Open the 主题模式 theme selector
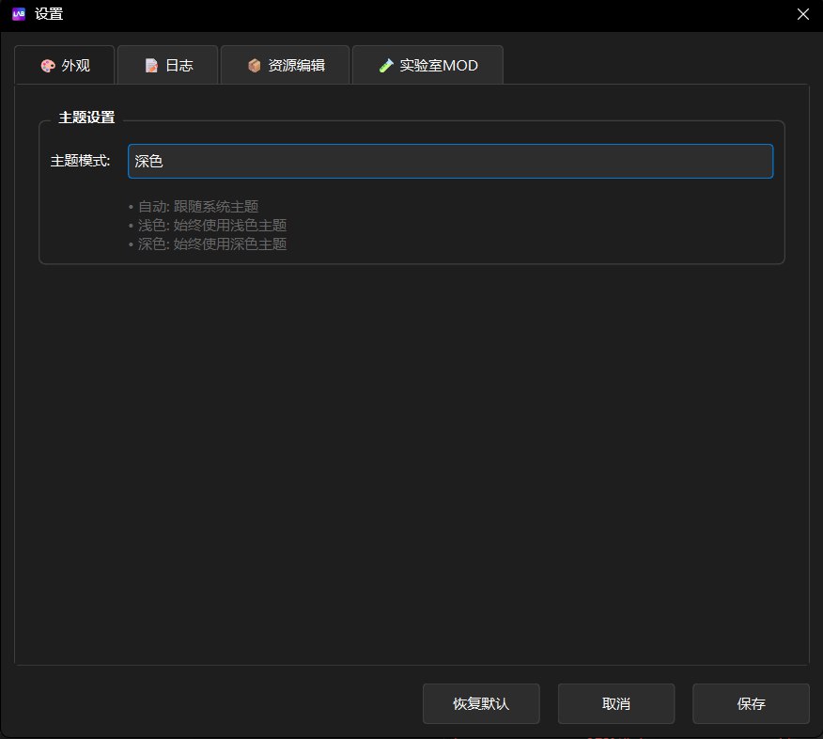823x739 pixels. pyautogui.click(x=449, y=161)
